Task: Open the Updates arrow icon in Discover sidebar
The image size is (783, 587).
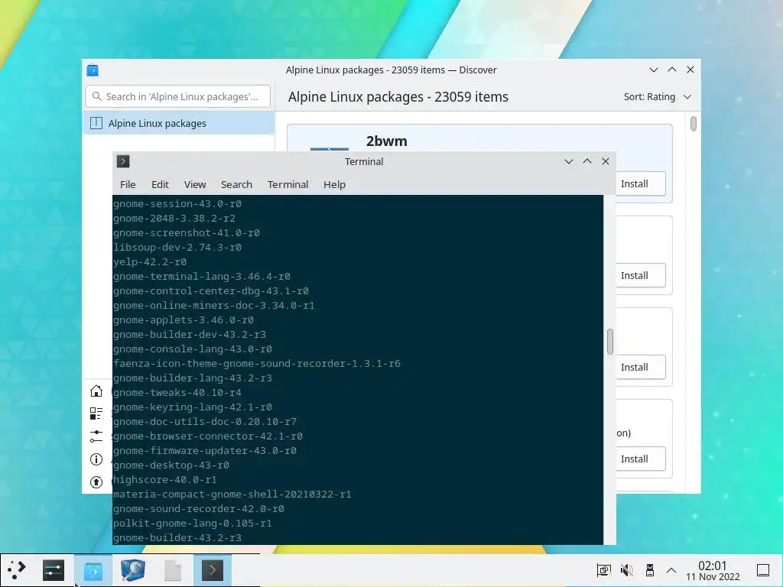Action: (x=96, y=482)
